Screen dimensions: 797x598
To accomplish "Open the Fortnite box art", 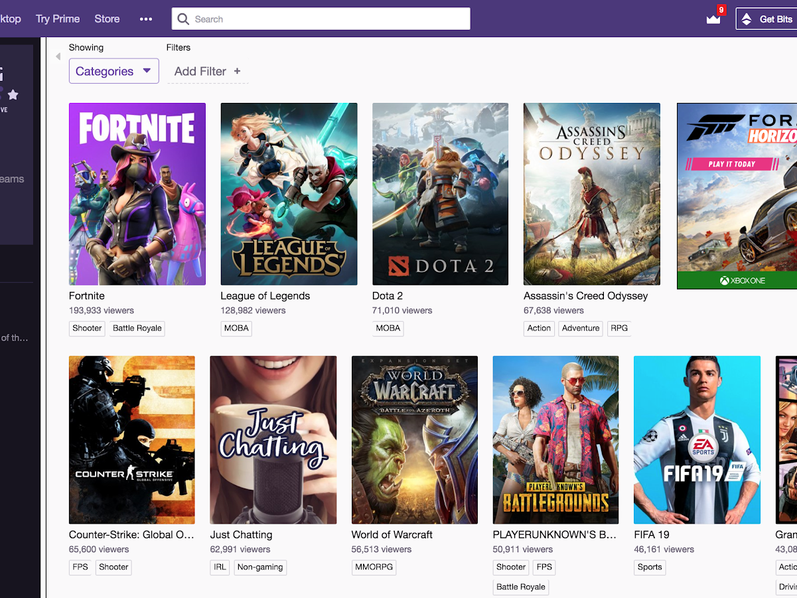I will 137,194.
